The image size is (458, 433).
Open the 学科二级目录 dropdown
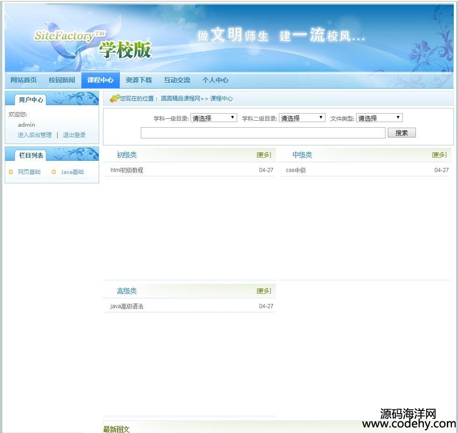[302, 118]
